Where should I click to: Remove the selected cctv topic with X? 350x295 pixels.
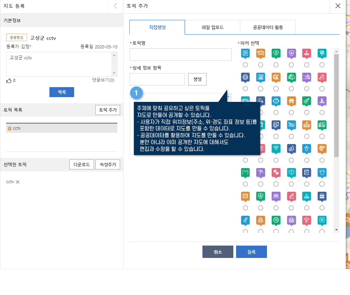[18, 182]
